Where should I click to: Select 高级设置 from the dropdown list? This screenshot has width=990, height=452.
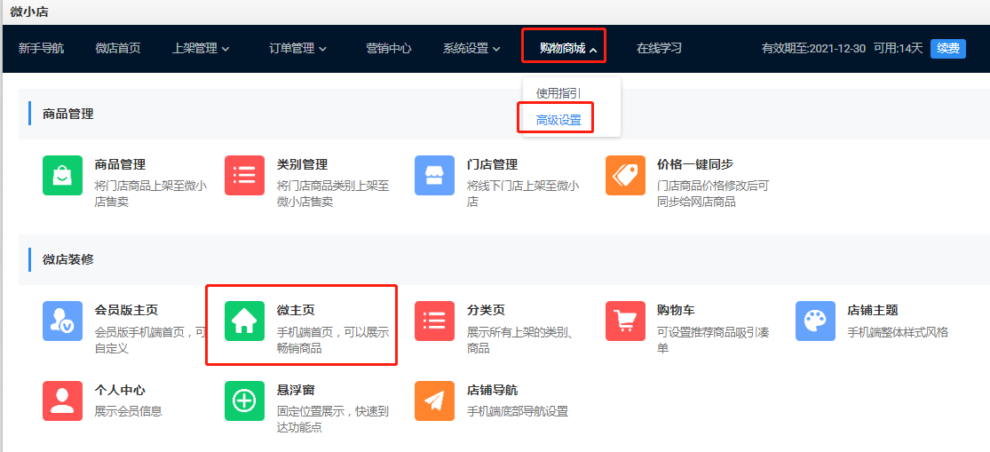558,120
